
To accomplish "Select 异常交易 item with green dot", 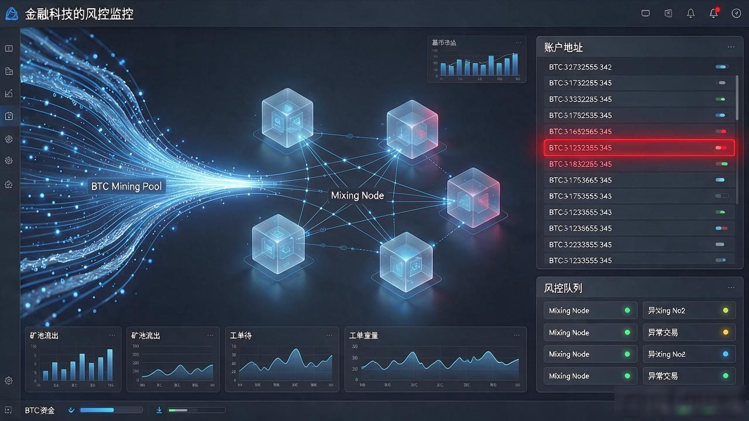I will [689, 376].
